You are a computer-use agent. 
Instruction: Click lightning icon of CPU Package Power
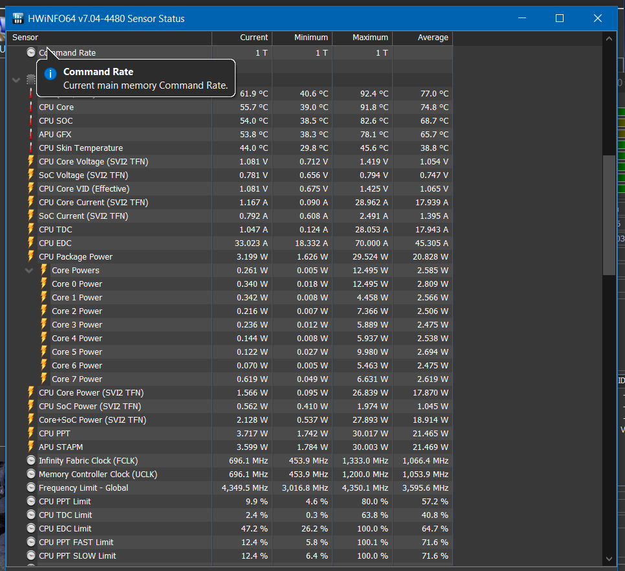pyautogui.click(x=30, y=256)
